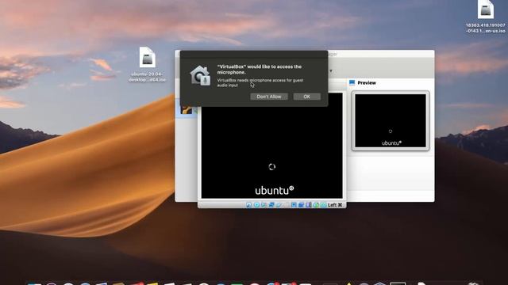Click the Preview section monitor icon
The image size is (508, 285).
click(x=352, y=82)
